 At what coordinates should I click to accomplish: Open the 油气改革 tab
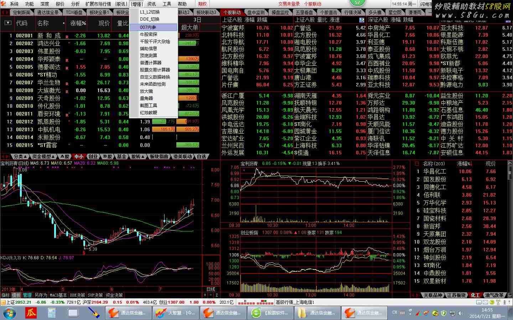494,295
